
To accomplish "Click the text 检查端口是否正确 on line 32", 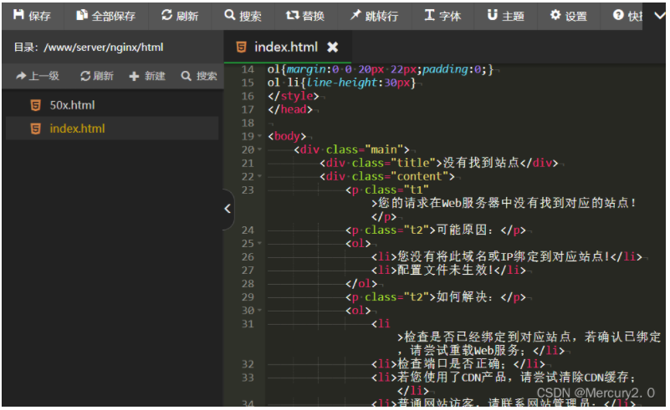I will (x=448, y=364).
